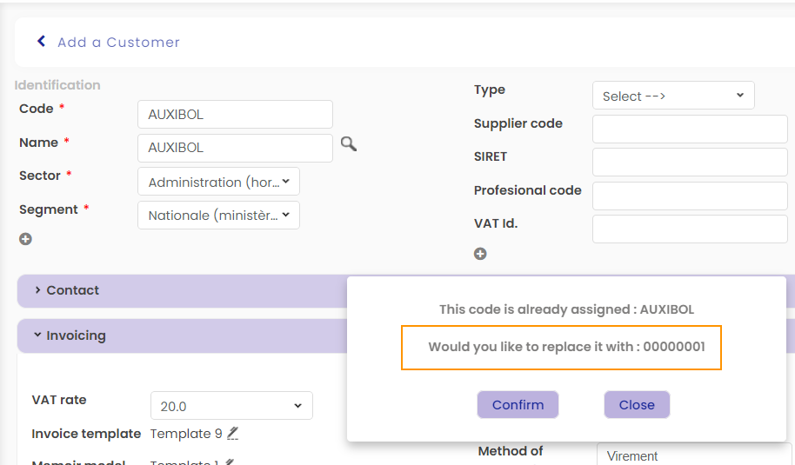This screenshot has height=465, width=795.
Task: Open the VAT rate dropdown
Action: click(x=231, y=406)
